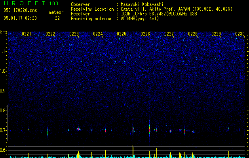Click the 0.7 kHz axis tick label
This screenshot has height=158, width=249.
tap(3, 131)
